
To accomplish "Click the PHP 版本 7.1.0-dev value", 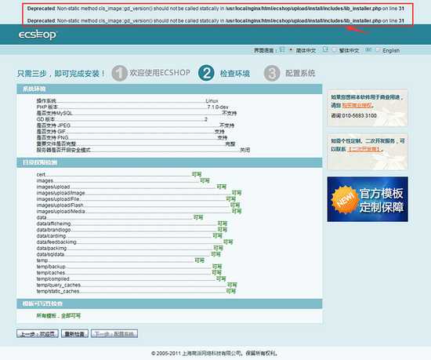I will [218, 107].
